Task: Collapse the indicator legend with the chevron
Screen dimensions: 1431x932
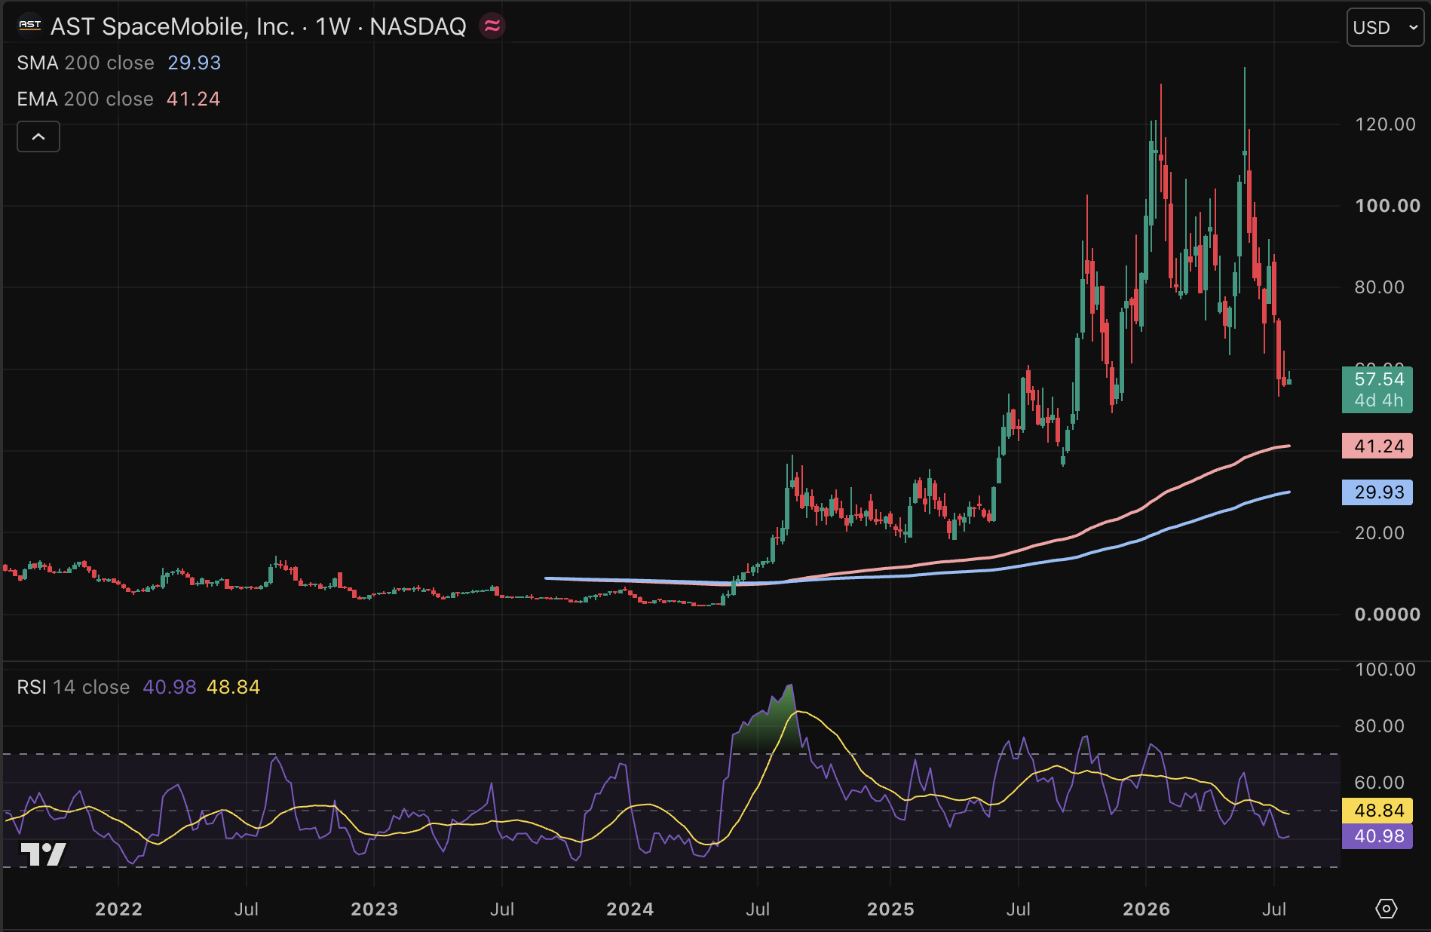Action: 38,136
